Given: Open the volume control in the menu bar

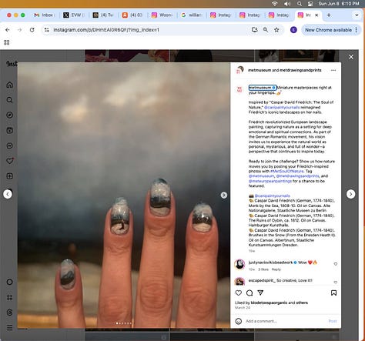Looking at the screenshot, I should coord(287,4).
